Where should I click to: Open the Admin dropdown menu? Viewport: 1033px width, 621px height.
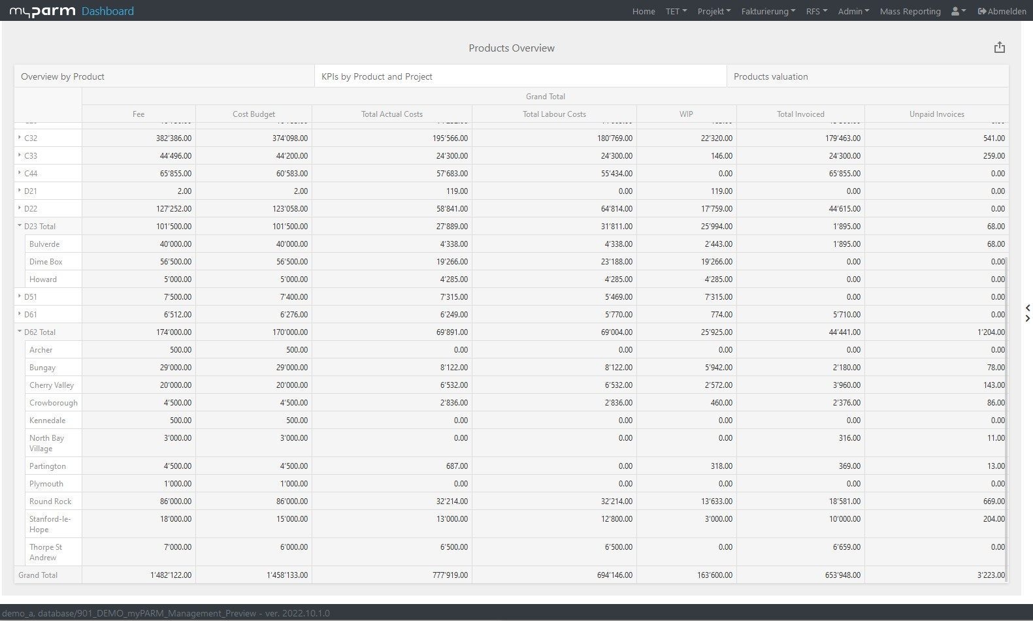(853, 11)
